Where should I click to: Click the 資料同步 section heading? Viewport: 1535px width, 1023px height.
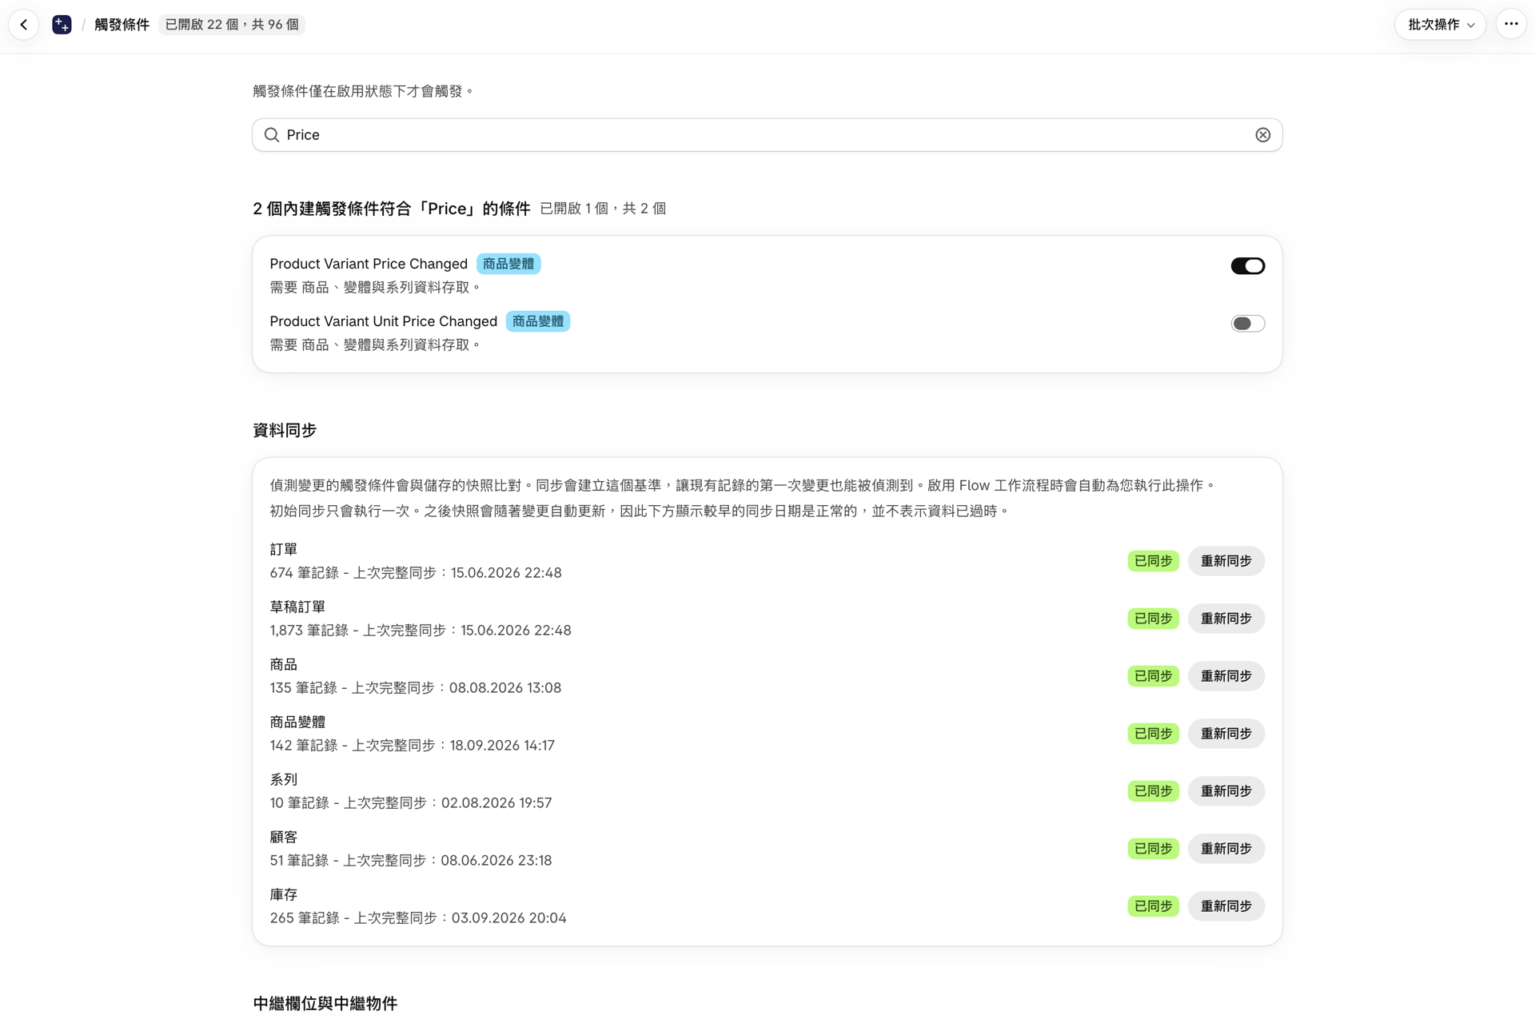click(285, 430)
